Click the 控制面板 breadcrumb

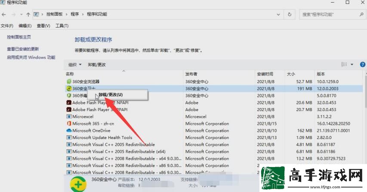[x=55, y=14]
